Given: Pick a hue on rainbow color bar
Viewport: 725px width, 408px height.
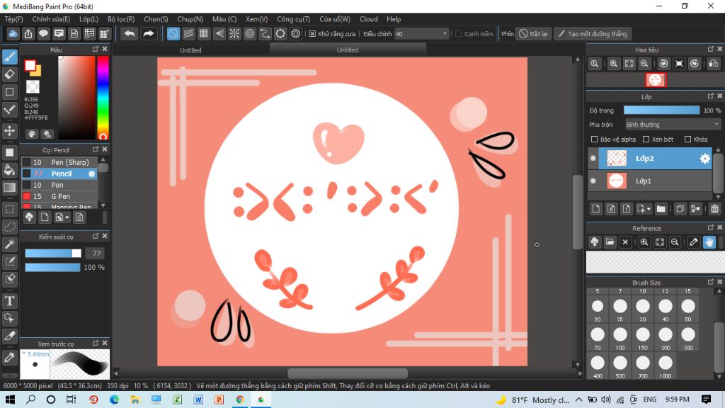Looking at the screenshot, I should point(103,98).
